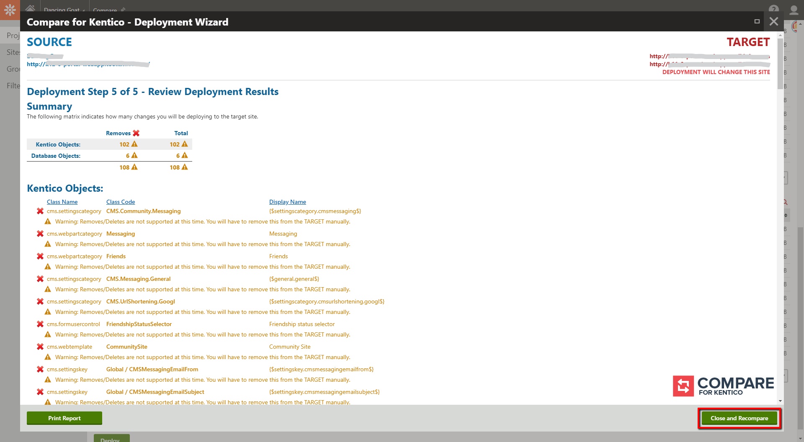Click the red X icon beside Messaging webpartcategory

40,234
